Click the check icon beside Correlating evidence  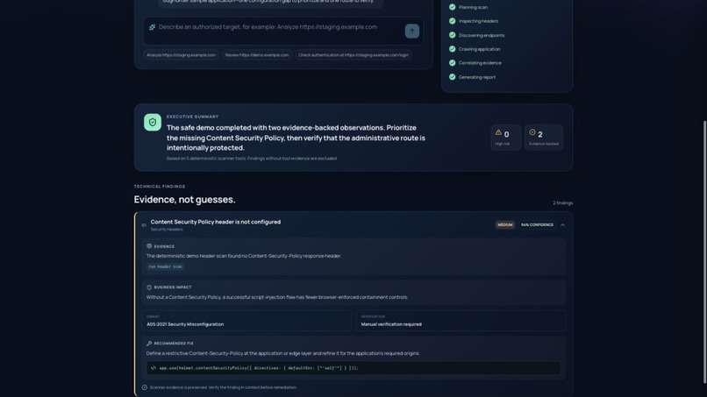click(x=453, y=62)
